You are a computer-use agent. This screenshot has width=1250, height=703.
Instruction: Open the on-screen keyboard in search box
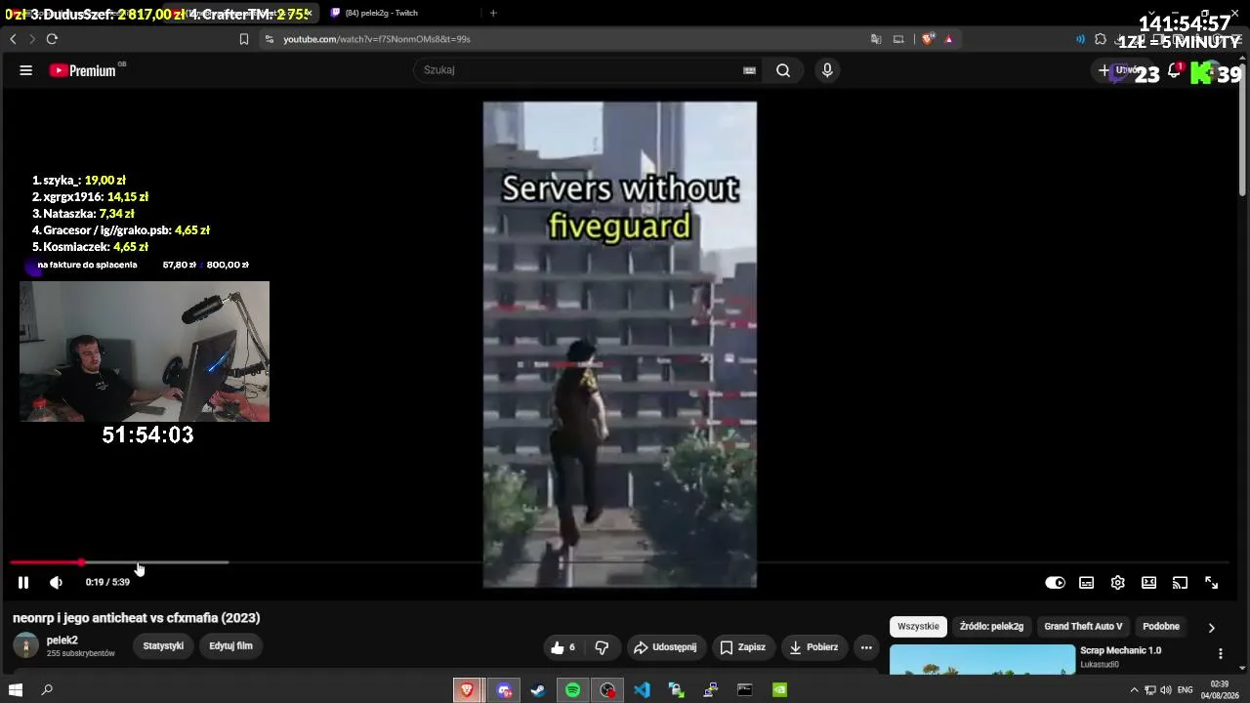pyautogui.click(x=749, y=70)
